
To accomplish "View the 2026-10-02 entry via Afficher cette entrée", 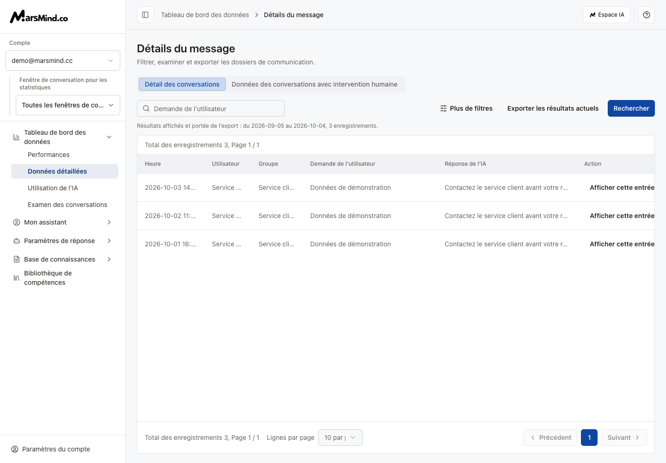I will [622, 216].
